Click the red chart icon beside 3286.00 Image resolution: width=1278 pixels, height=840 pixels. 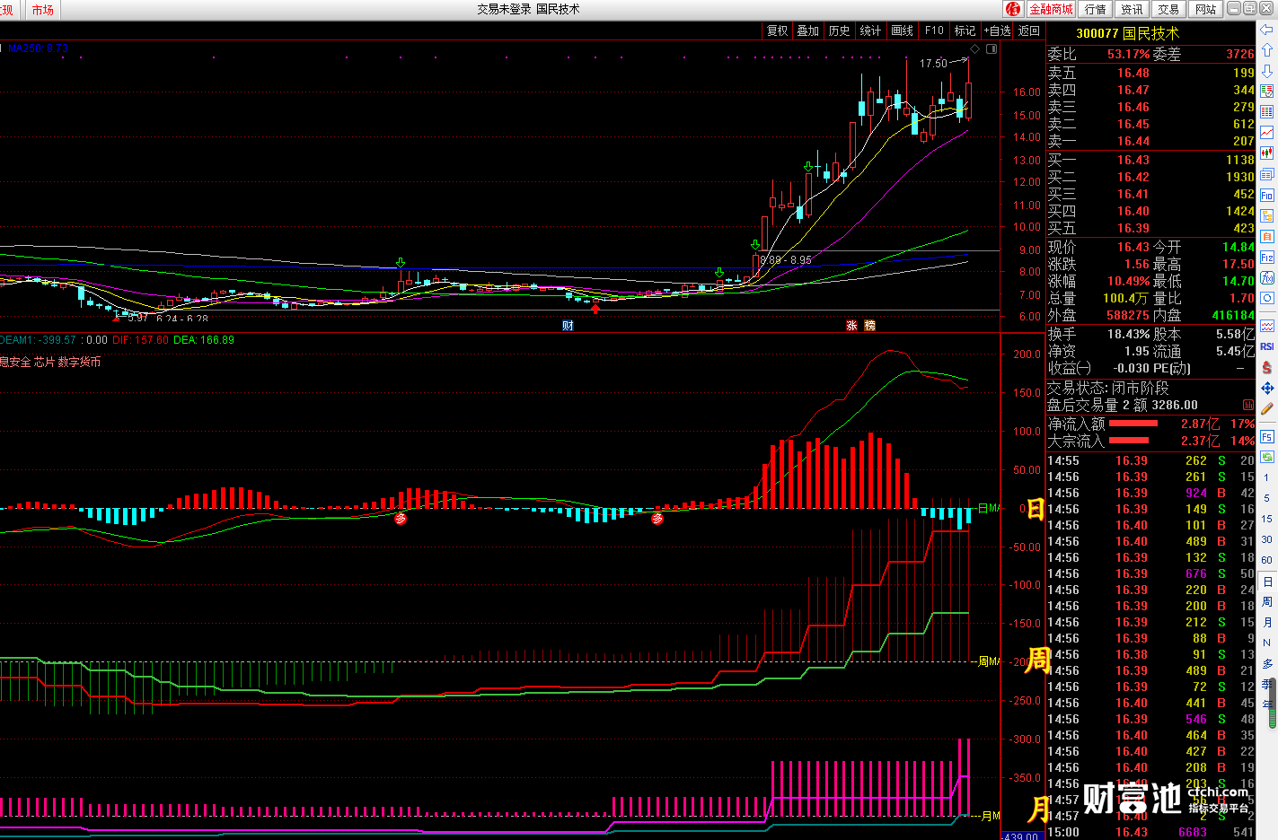(x=1247, y=405)
